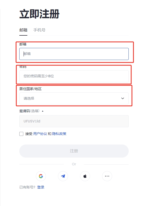
Task: Click the 邀请码(选填) label text
Action: pyautogui.click(x=29, y=111)
